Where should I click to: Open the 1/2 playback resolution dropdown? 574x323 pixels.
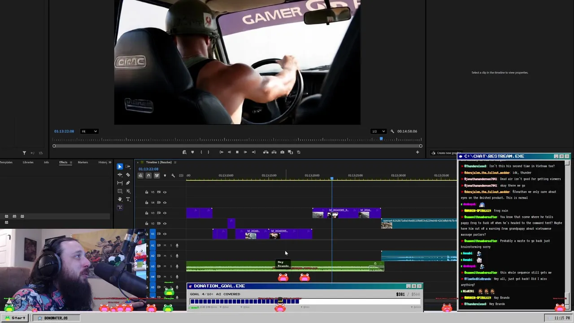[x=378, y=131]
